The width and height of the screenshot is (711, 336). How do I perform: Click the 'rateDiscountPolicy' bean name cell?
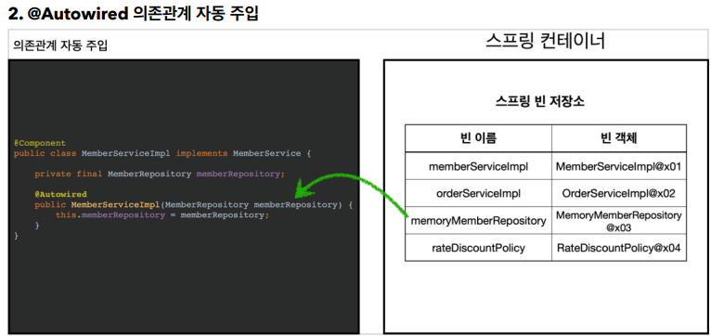tap(478, 248)
